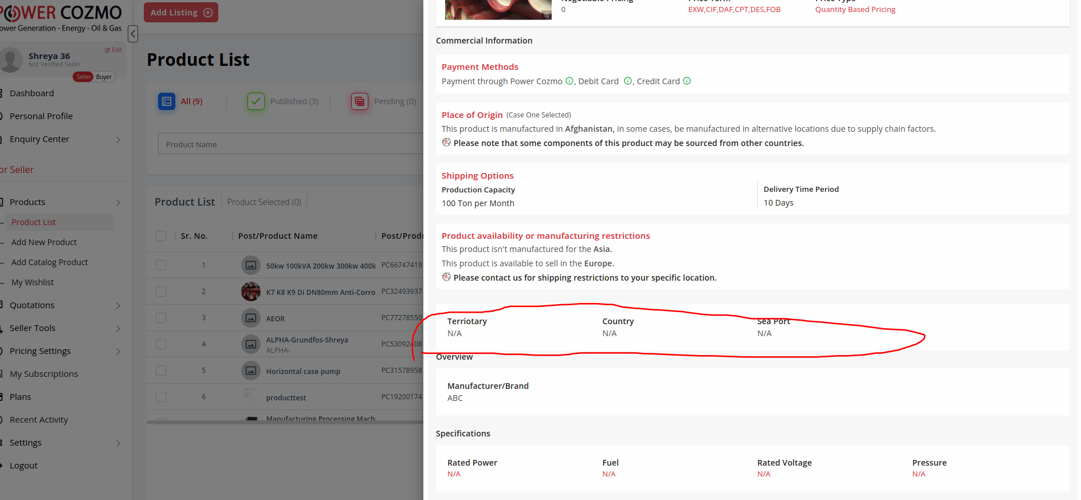Screen dimensions: 1081x500
Task: Open Add New Product in sidebar
Action: point(44,242)
